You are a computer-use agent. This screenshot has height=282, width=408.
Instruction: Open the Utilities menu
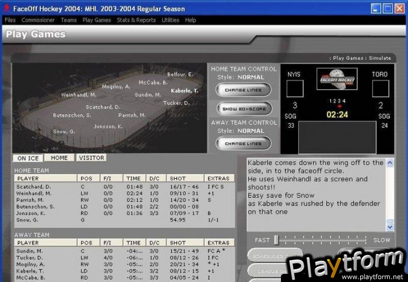pos(170,20)
